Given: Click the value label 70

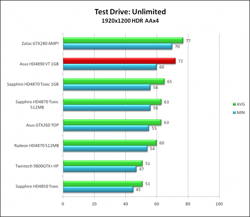Looking at the screenshot, I should tap(177, 47).
